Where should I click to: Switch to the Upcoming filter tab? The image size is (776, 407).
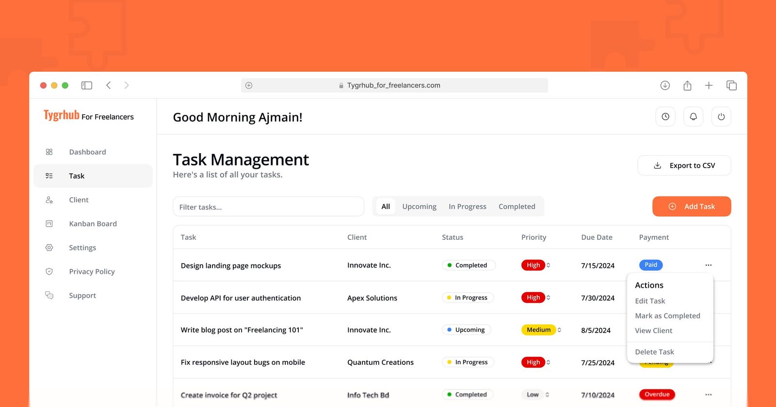[420, 206]
